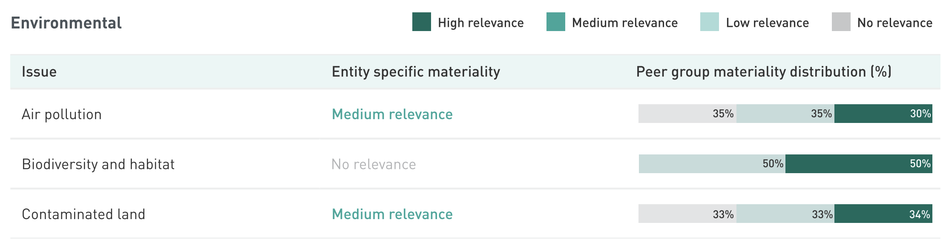Click Biodiversity's No relevance label
Viewport: 949px width, 251px height.
click(374, 164)
